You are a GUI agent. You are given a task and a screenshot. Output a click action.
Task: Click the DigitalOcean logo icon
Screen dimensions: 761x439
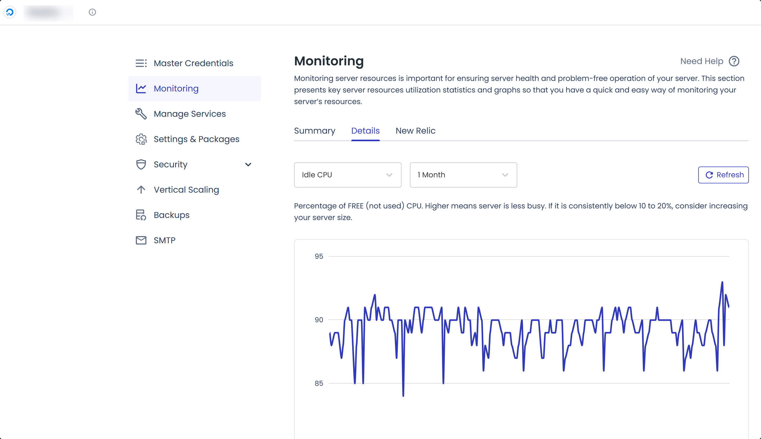pos(10,12)
